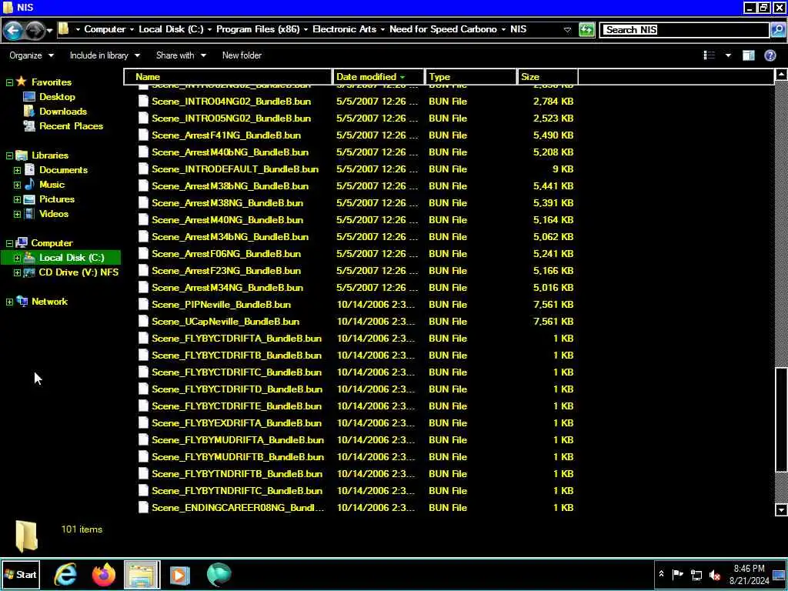Select file icon of Scene_PIPNeville_BundleB.bun

(x=143, y=305)
